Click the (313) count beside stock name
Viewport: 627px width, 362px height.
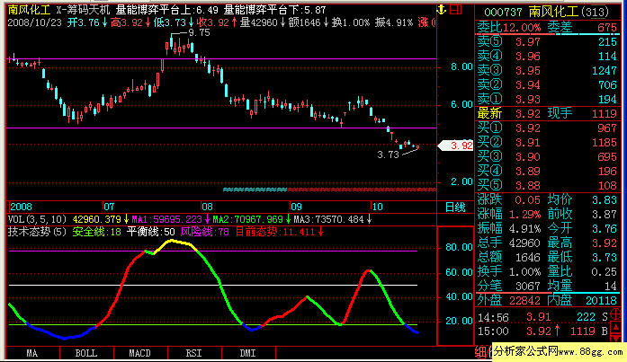(x=594, y=12)
